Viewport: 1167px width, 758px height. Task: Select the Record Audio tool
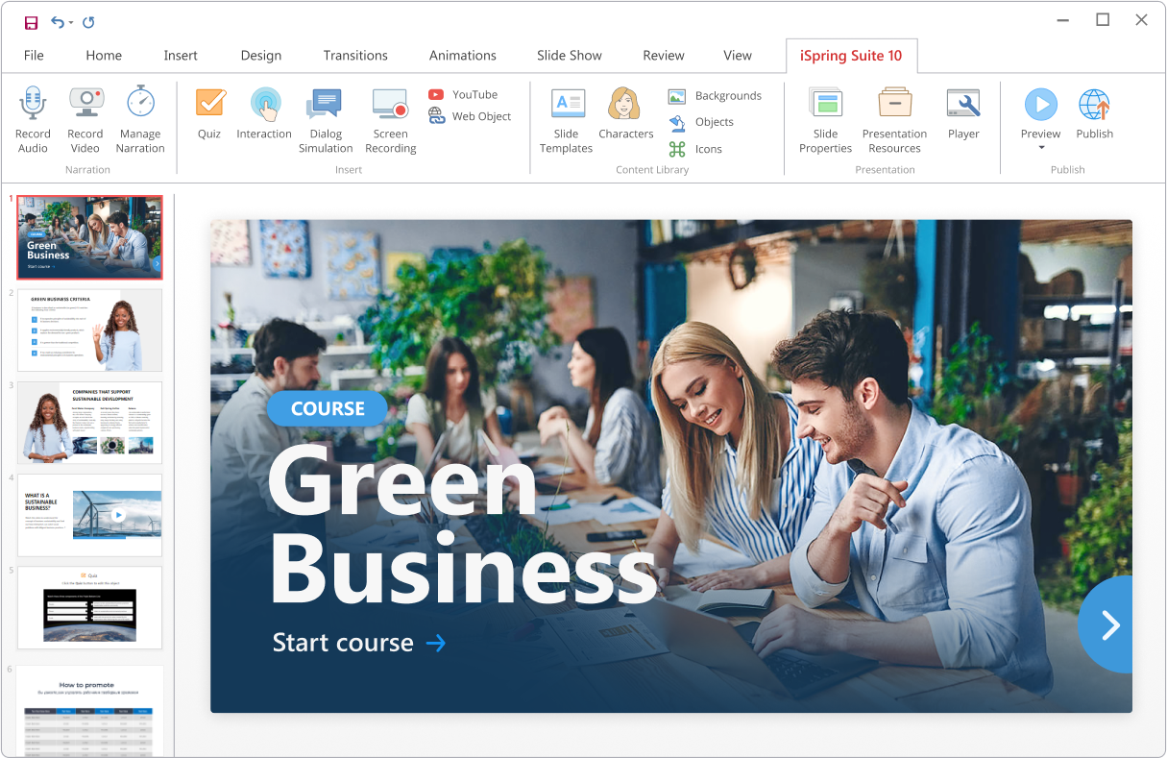(x=33, y=118)
